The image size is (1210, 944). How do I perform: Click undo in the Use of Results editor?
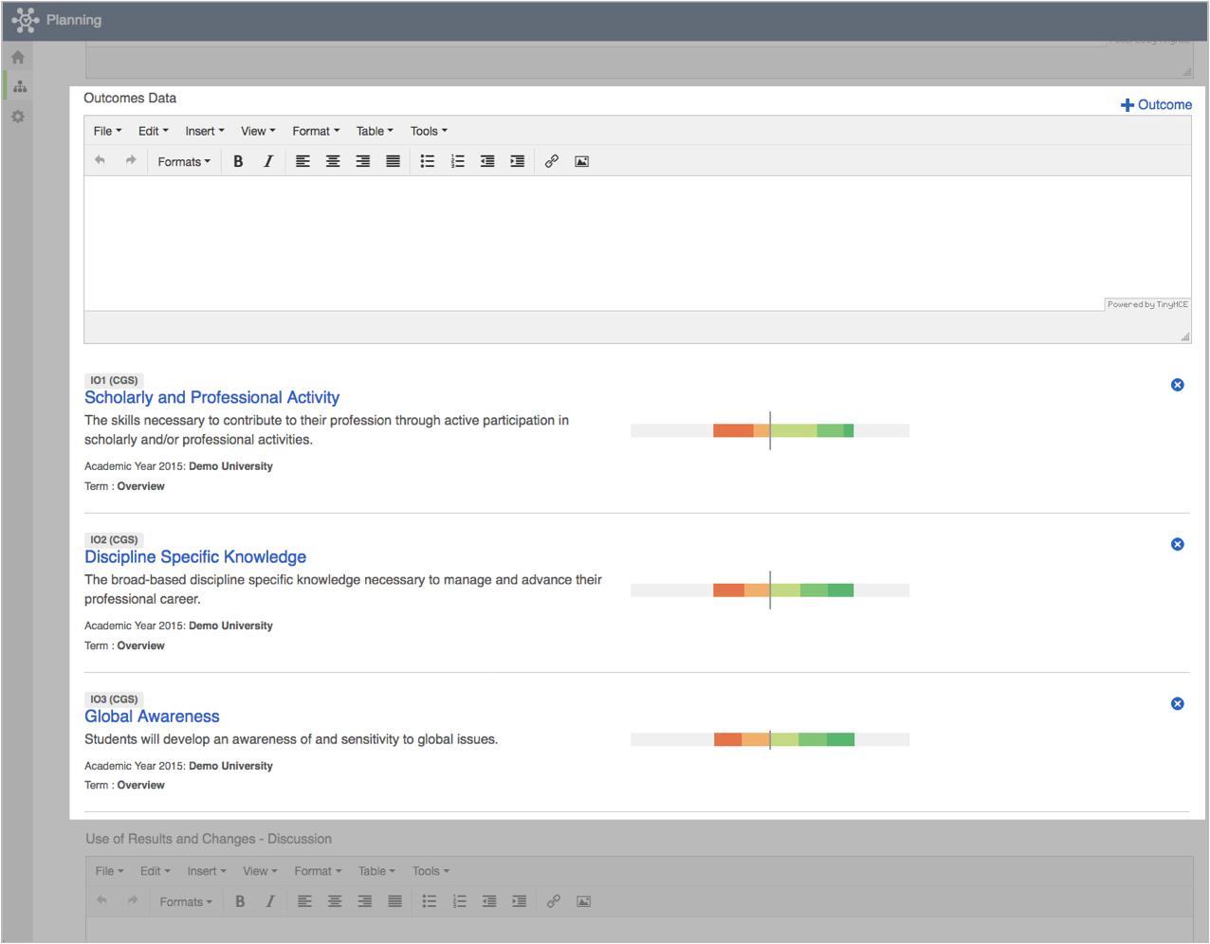tap(102, 901)
